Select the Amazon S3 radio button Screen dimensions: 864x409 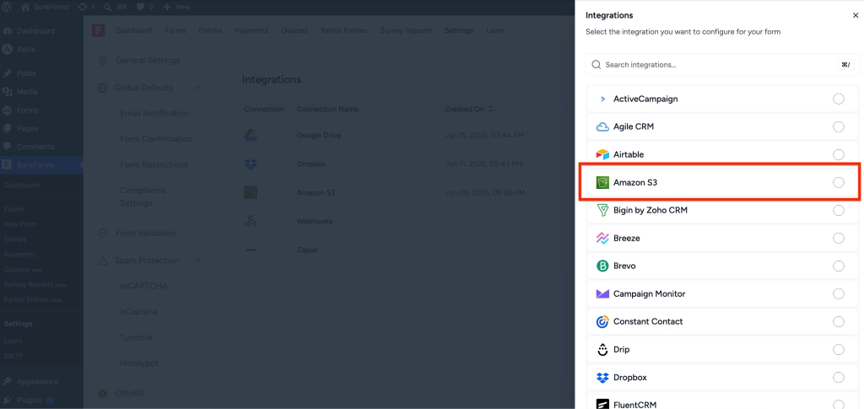[838, 182]
